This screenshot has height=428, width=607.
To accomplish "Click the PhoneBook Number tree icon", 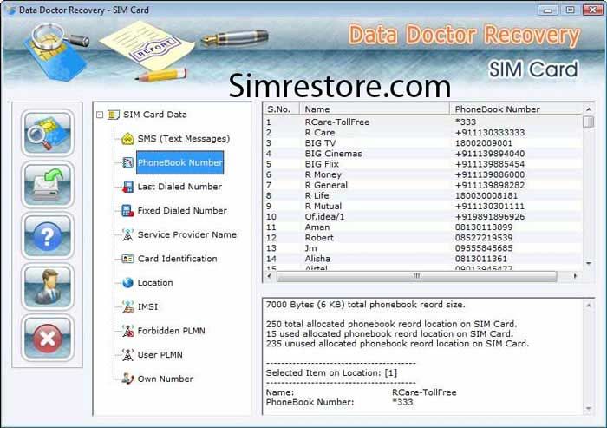I will [x=127, y=163].
